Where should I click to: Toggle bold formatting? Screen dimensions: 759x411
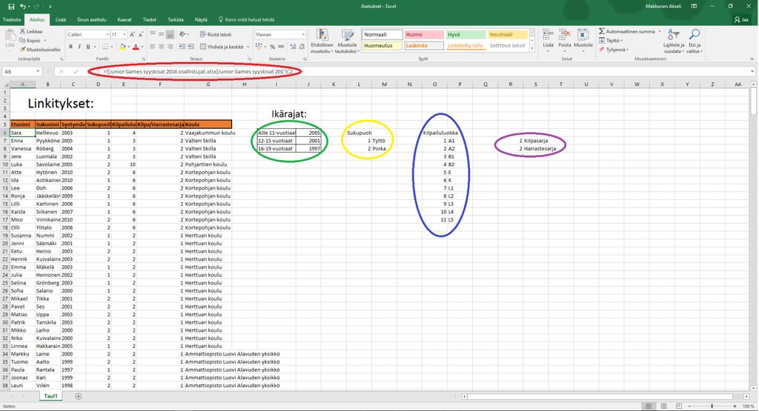pos(70,47)
